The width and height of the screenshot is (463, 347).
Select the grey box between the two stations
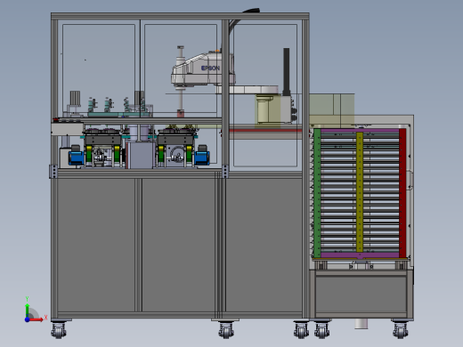tap(141, 155)
